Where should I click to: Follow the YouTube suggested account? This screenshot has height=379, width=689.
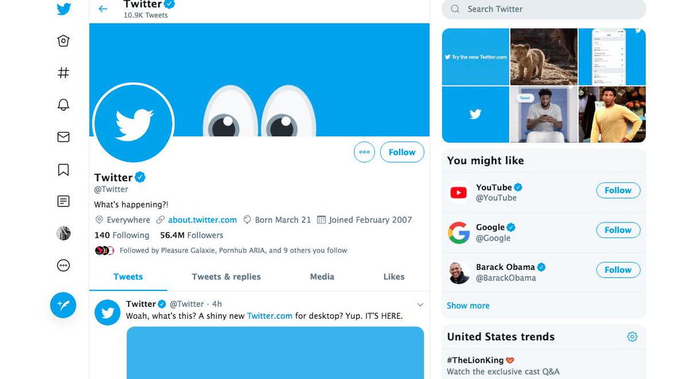[x=618, y=190]
